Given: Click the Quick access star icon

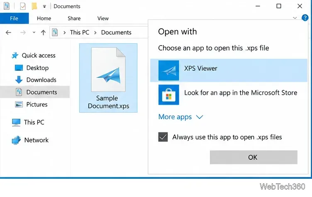Looking at the screenshot, I should [15, 55].
